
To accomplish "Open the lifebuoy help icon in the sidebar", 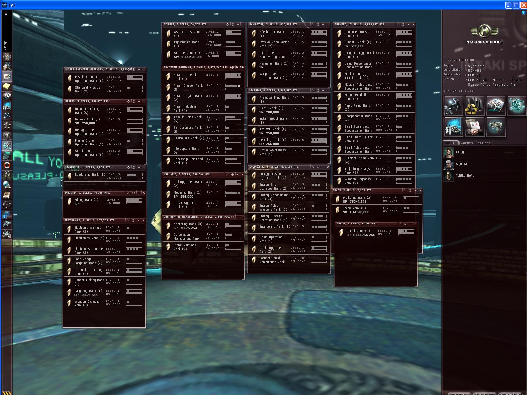I will coord(7,165).
